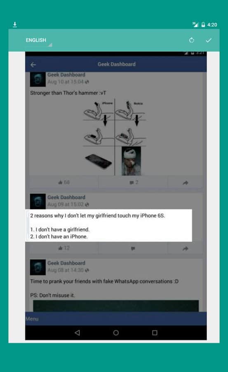Tap the back arrow beside Geek Dashboard
Screen dimensions: 228x372
[x=33, y=64]
